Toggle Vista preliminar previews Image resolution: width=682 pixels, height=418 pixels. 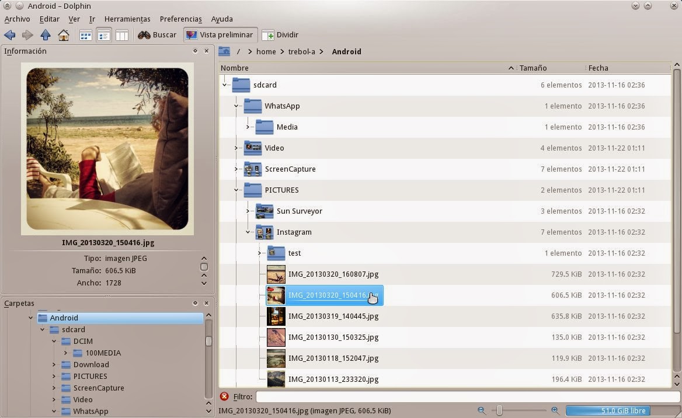(220, 35)
